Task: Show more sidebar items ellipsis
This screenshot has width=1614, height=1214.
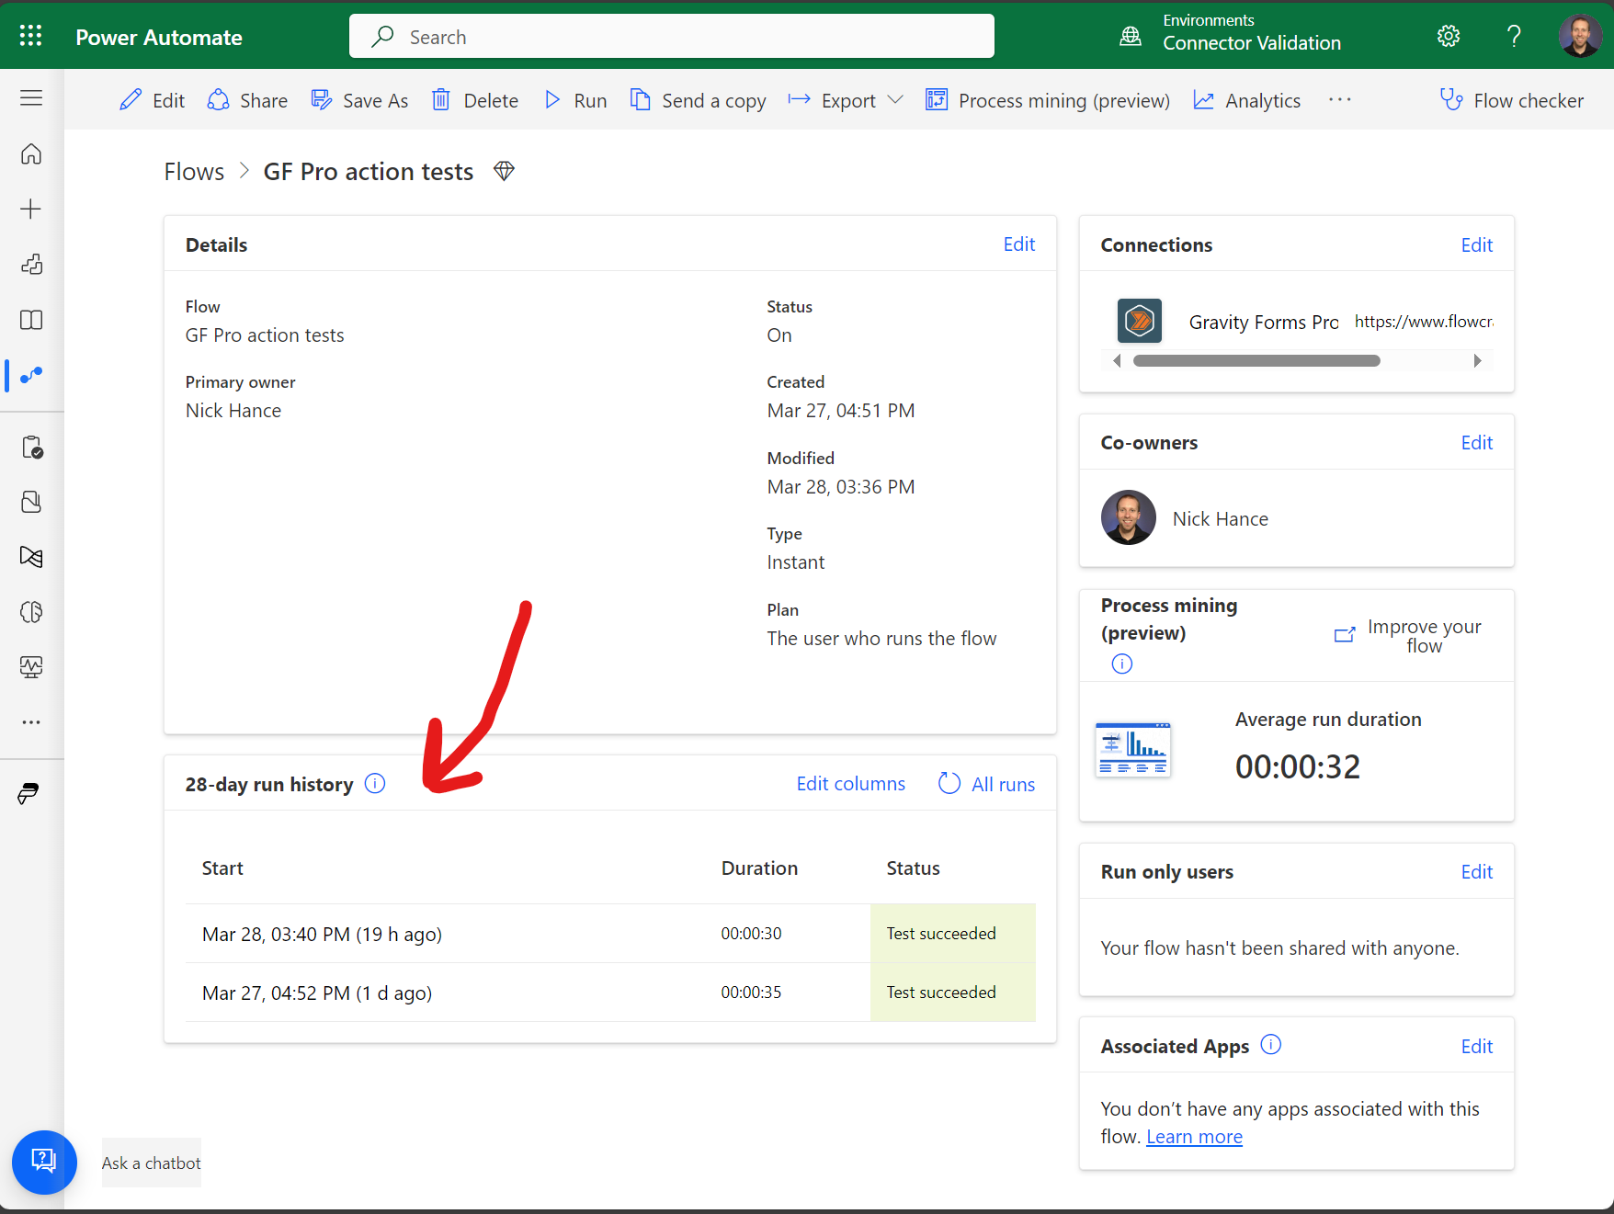Action: click(31, 722)
